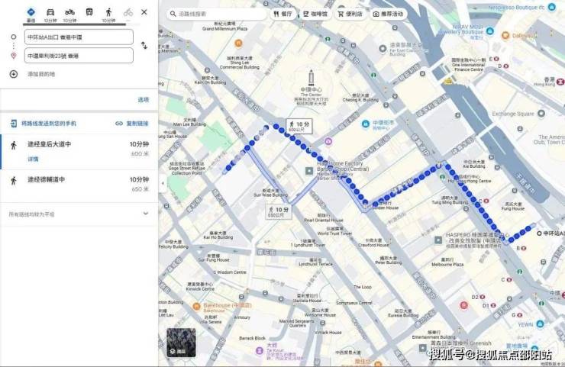Click the chain link icon
This screenshot has height=367, width=565.
pyautogui.click(x=119, y=124)
